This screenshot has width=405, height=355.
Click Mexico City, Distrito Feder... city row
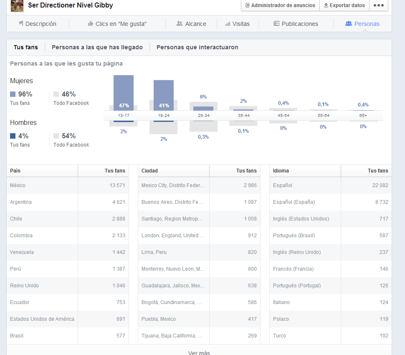tap(199, 185)
